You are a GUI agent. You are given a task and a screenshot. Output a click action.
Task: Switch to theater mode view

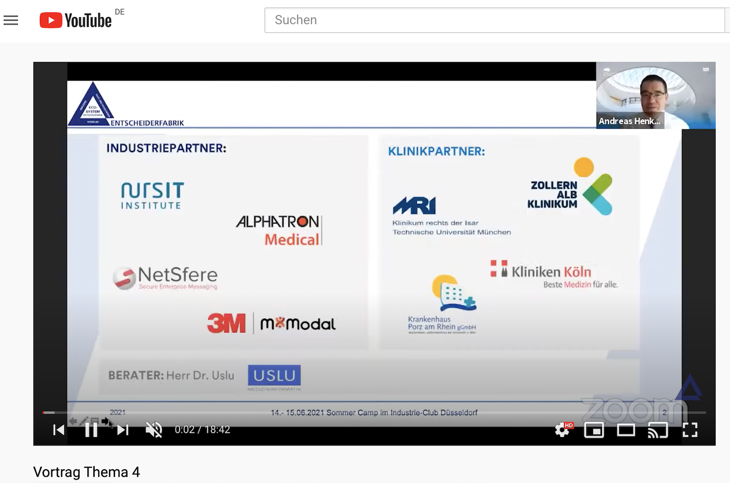(x=626, y=430)
